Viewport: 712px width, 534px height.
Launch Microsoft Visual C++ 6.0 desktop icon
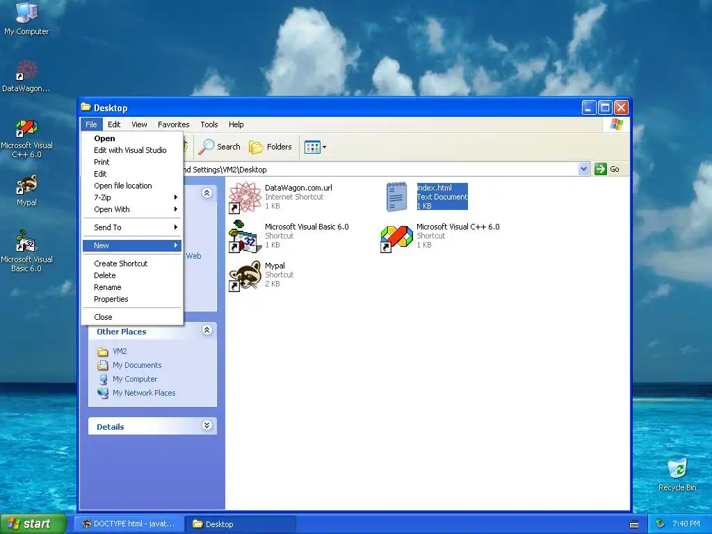point(26,138)
